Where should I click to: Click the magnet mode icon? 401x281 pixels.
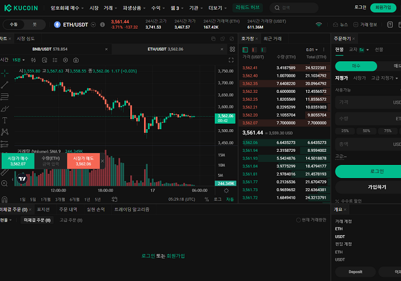[4, 199]
